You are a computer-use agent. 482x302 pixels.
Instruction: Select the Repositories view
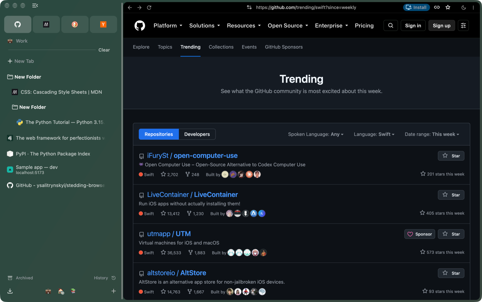(159, 134)
